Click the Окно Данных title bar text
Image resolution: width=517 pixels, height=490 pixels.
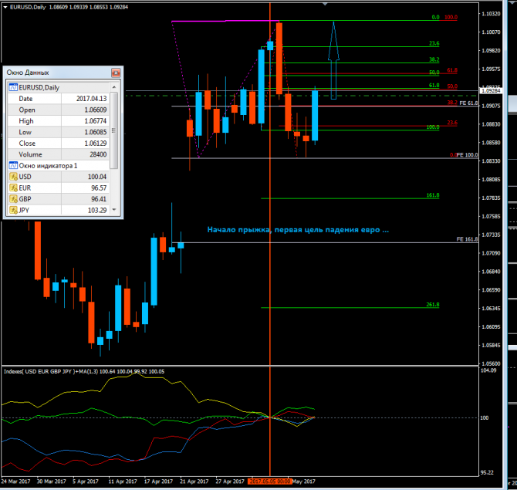pyautogui.click(x=28, y=73)
